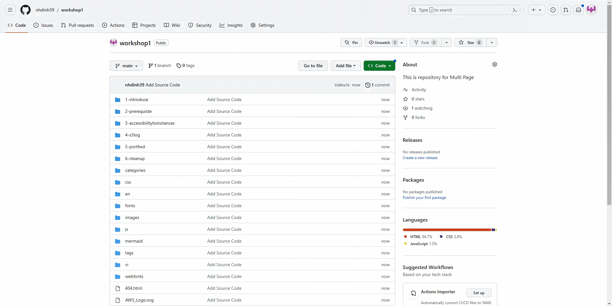This screenshot has height=306, width=612.
Task: Toggle Unwatch for this repository
Action: pos(386,42)
